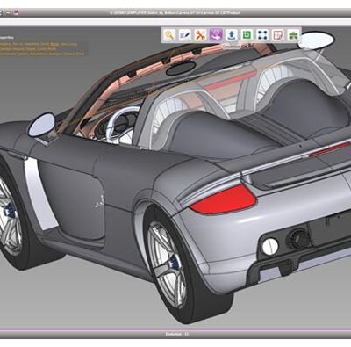The image size is (351, 347).
Task: Select the round white rear reflector
Action: point(269,247)
